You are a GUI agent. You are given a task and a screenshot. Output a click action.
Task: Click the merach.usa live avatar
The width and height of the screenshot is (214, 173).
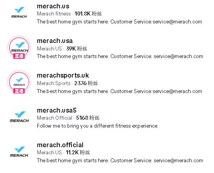19,47
